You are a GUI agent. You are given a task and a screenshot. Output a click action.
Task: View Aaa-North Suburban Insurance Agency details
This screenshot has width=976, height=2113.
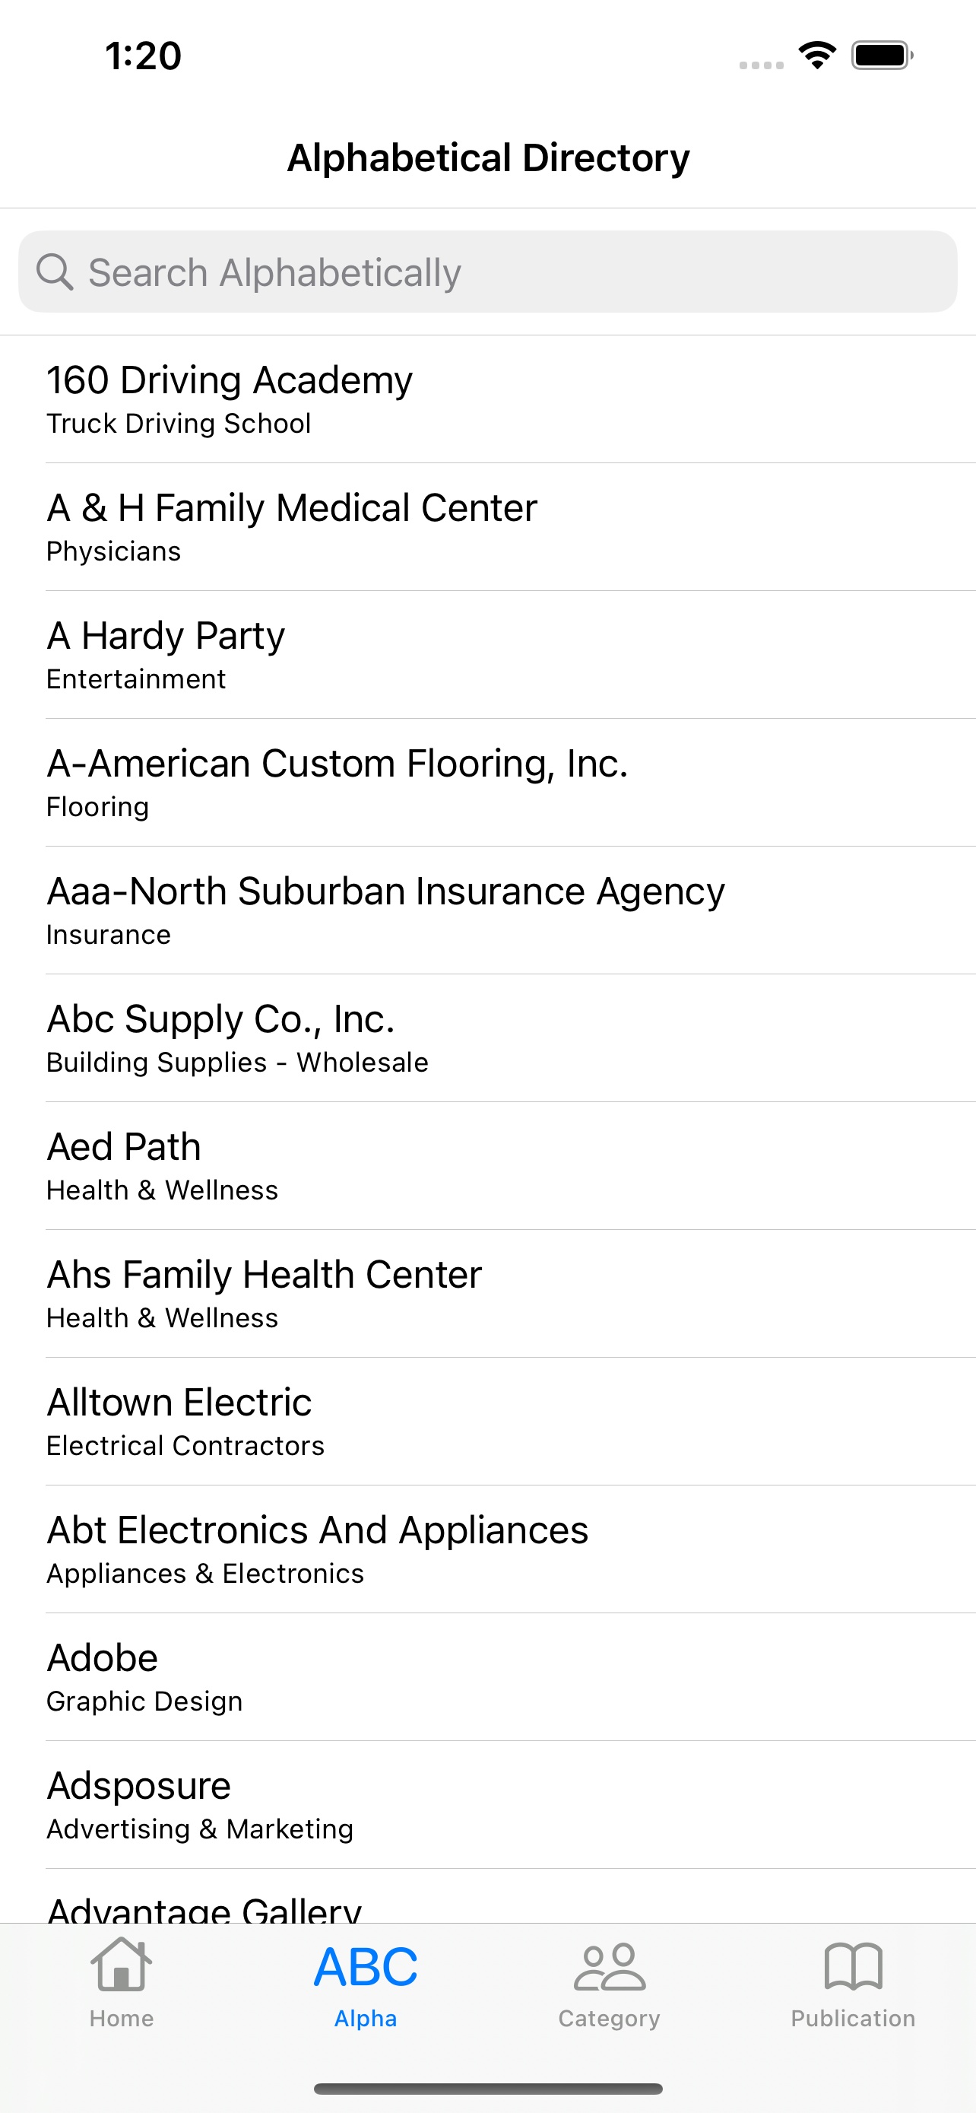pos(487,911)
